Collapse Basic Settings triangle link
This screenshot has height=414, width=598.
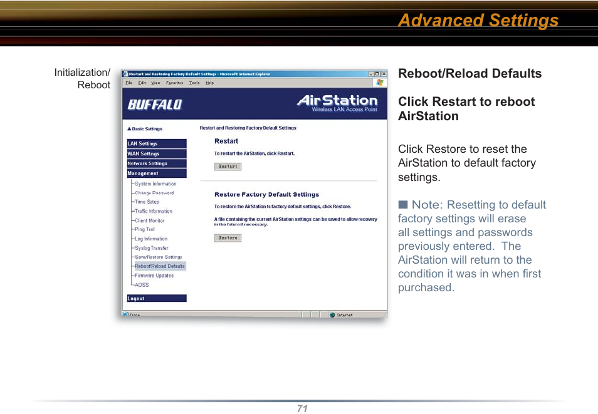click(145, 129)
